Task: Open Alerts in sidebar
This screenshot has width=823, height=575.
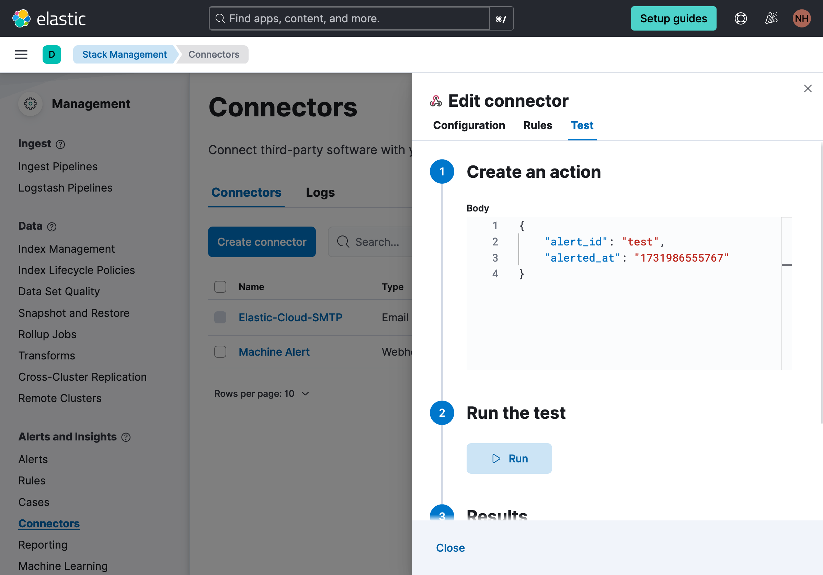Action: point(33,459)
